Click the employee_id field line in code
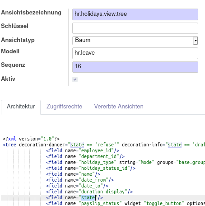The height and width of the screenshot is (206, 205). 83,150
